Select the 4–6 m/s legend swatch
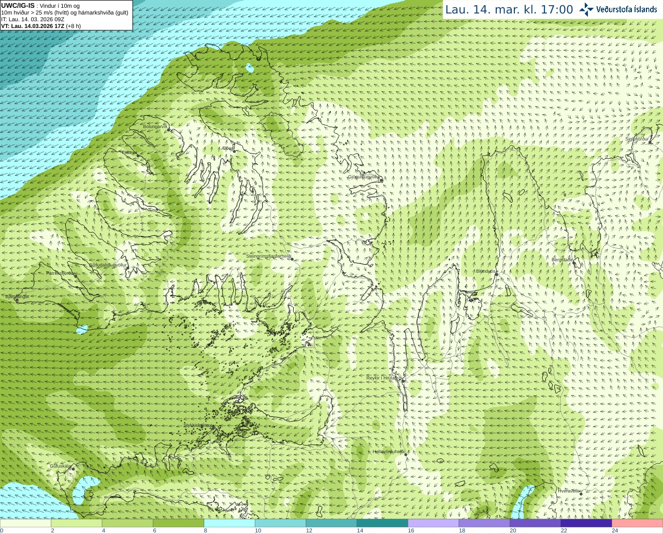The image size is (663, 534). click(127, 523)
